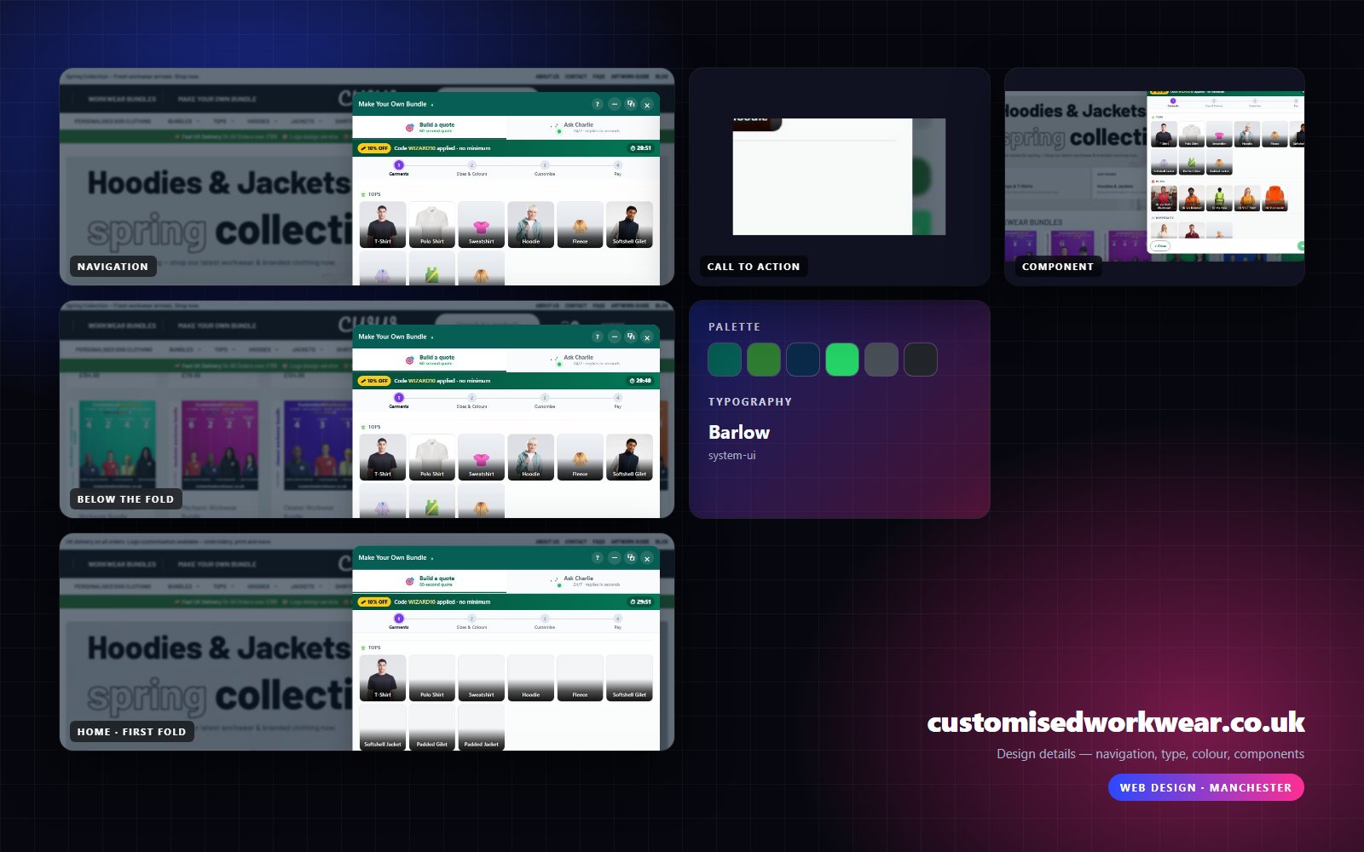Close the bundle panel in the Navigation card
The image size is (1364, 852).
point(647,105)
